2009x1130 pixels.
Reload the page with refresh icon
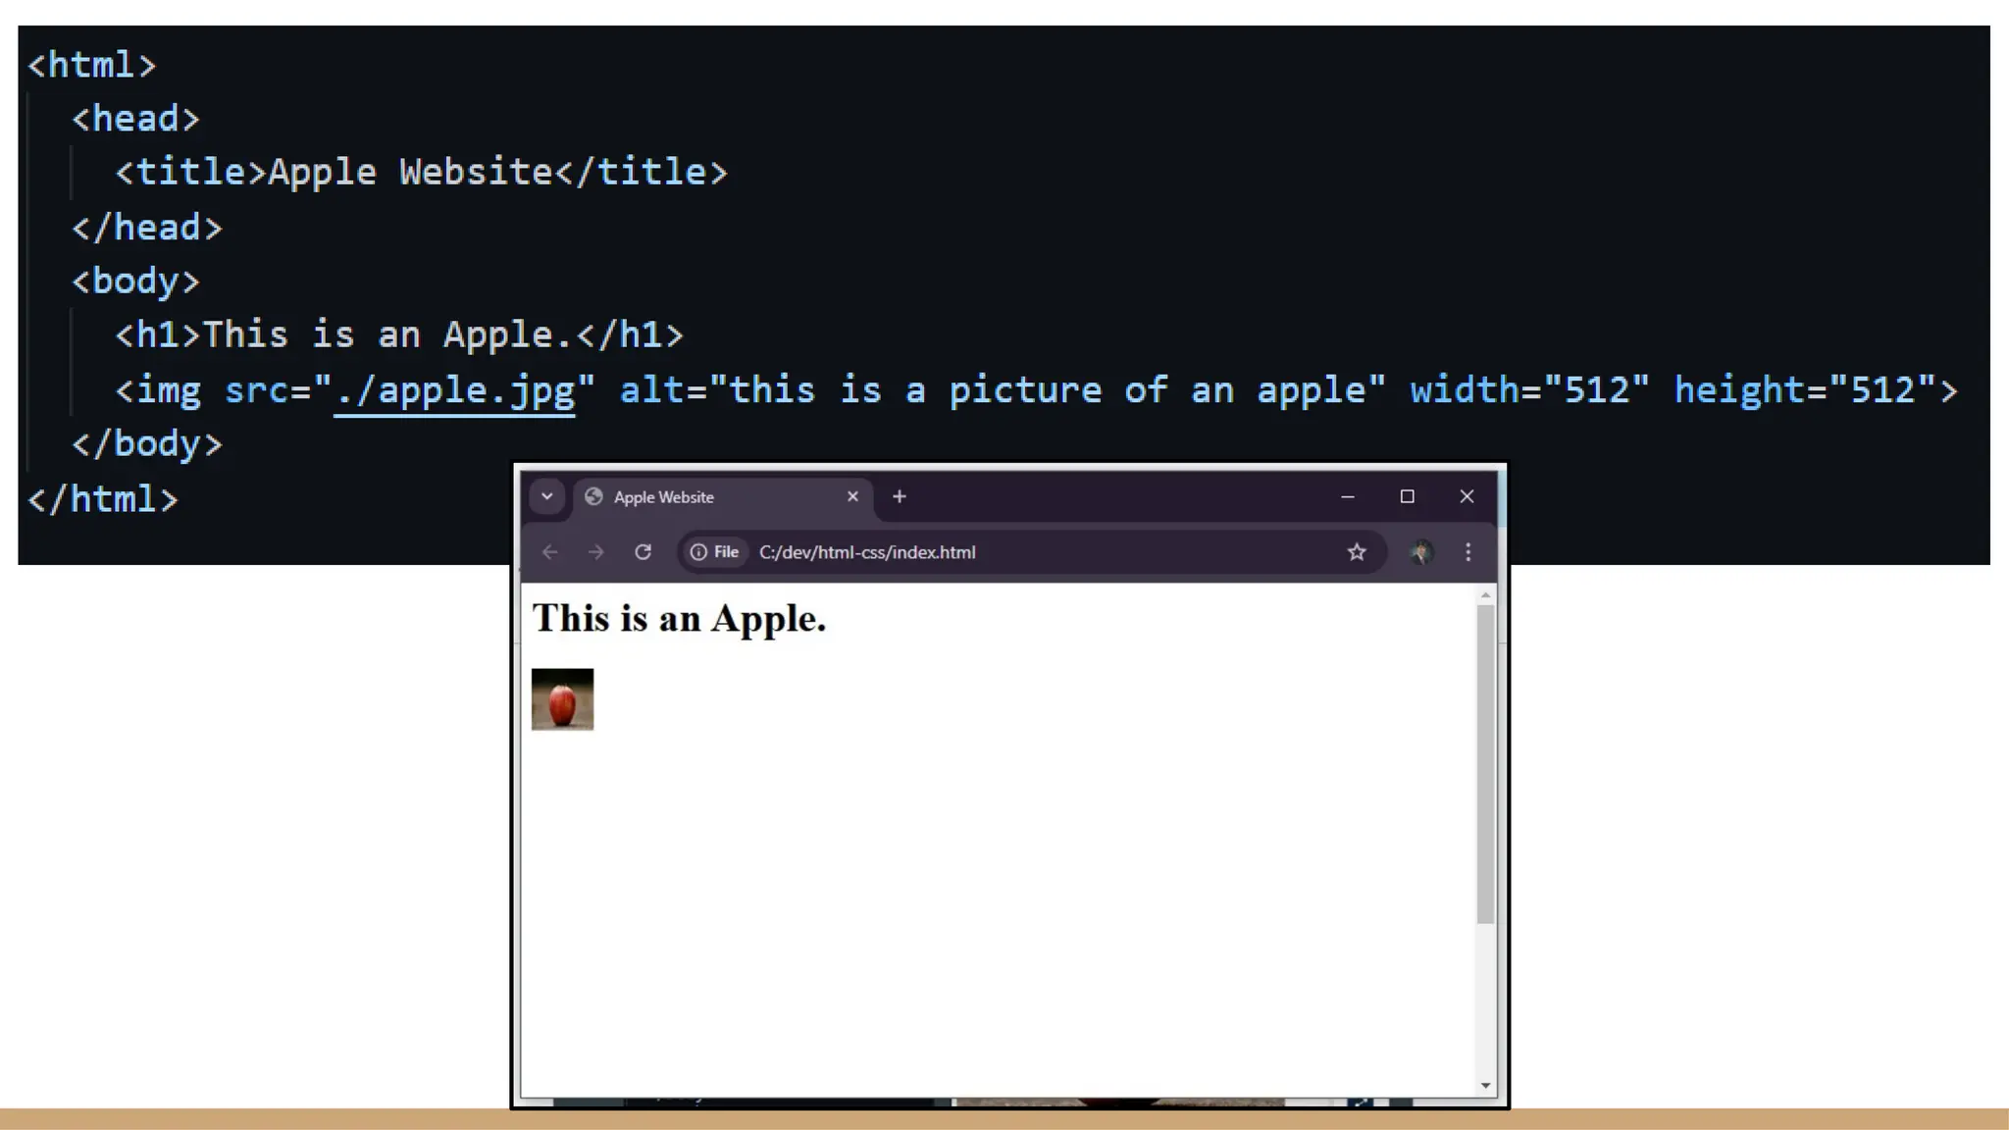[644, 552]
